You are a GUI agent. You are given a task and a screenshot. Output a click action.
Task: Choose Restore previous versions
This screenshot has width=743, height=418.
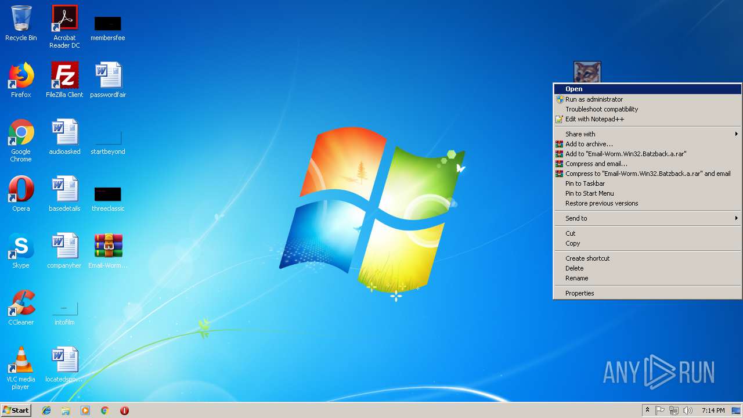coord(647,203)
